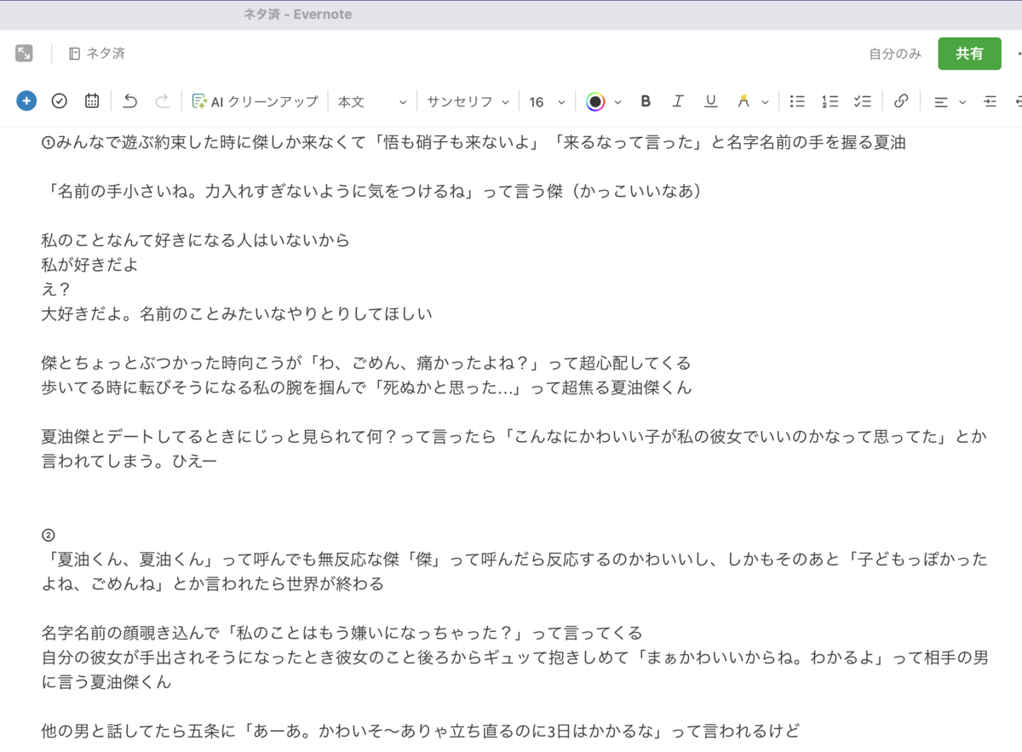Click the line starting 歩いてる時に転びそうになる
Image resolution: width=1022 pixels, height=752 pixels.
[366, 387]
